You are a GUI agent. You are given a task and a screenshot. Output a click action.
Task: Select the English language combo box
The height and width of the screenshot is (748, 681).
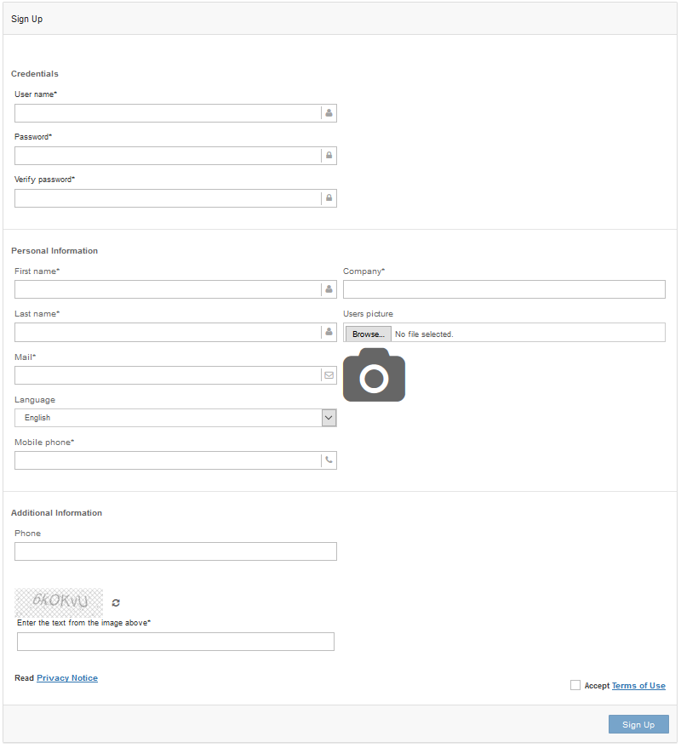[167, 418]
